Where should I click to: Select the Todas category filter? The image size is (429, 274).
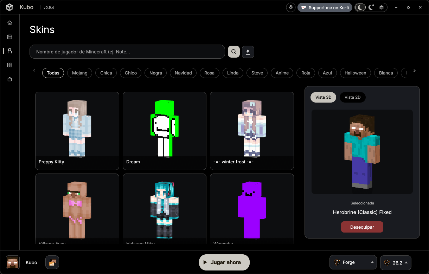[53, 73]
